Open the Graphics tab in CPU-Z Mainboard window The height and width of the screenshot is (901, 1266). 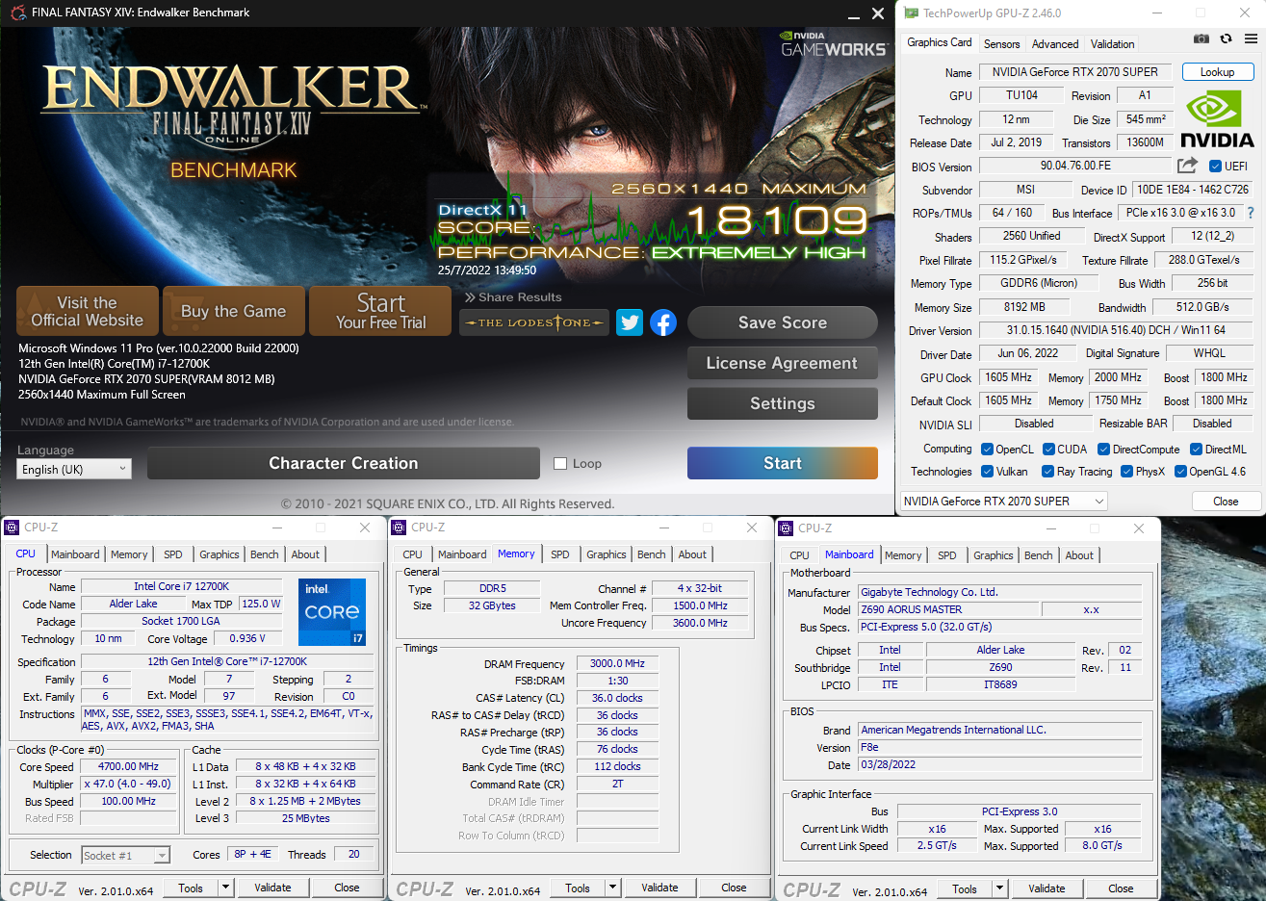click(x=994, y=555)
